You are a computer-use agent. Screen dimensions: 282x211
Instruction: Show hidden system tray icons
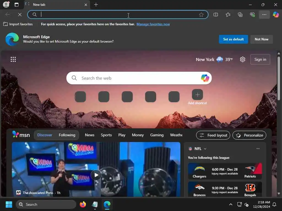(231, 204)
